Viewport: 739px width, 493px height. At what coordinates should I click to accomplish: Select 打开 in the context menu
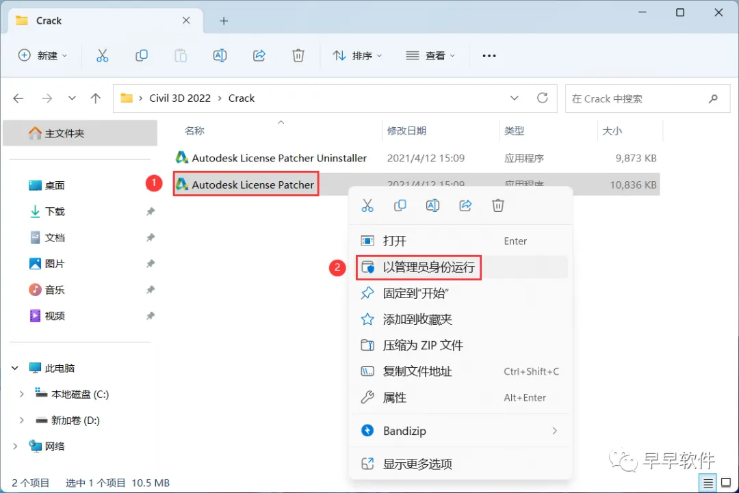(x=461, y=241)
